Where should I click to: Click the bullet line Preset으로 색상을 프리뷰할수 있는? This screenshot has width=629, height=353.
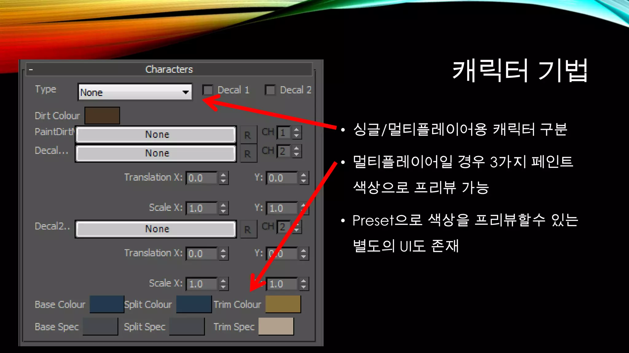click(465, 220)
